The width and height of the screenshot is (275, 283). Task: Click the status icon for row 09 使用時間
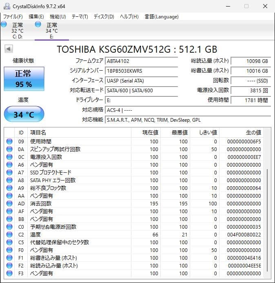(9, 141)
